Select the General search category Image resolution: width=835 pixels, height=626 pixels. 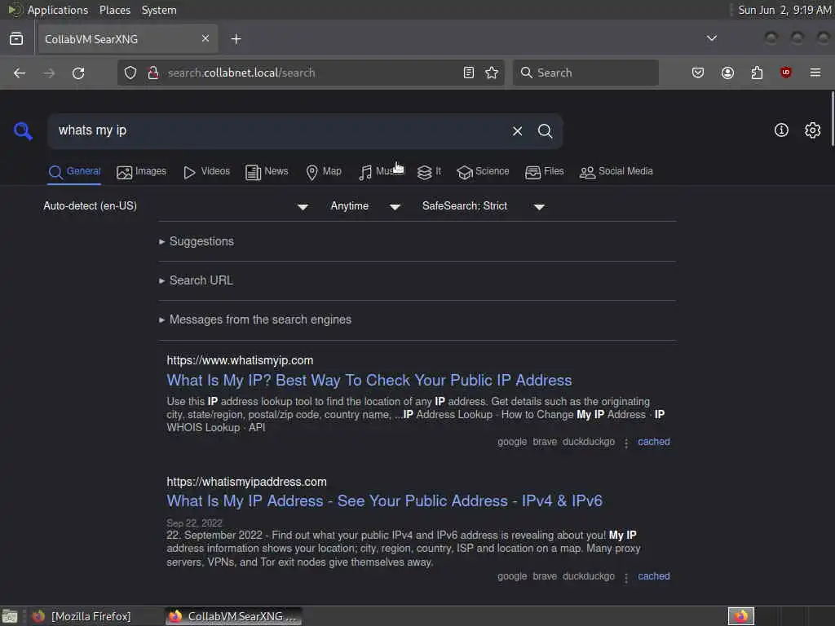(74, 171)
